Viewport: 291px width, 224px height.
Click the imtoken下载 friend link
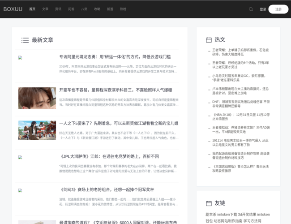coord(227,215)
